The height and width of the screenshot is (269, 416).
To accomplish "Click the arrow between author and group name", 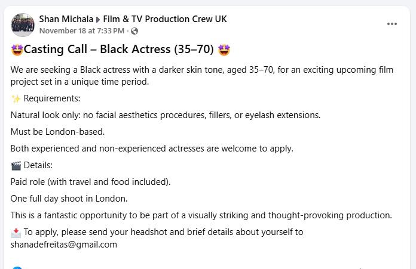I will pyautogui.click(x=97, y=20).
